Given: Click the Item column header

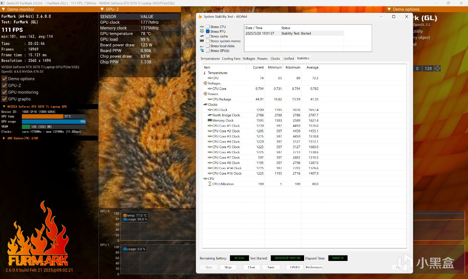Looking at the screenshot, I should click(x=224, y=67).
